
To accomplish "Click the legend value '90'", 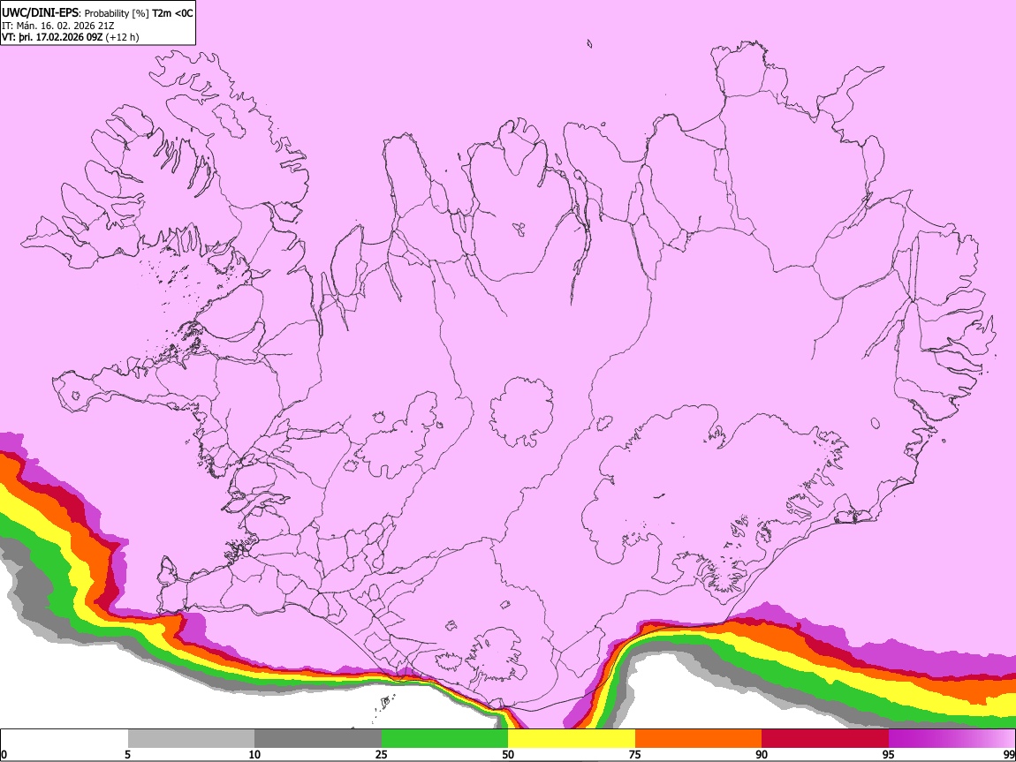I will pos(762,754).
